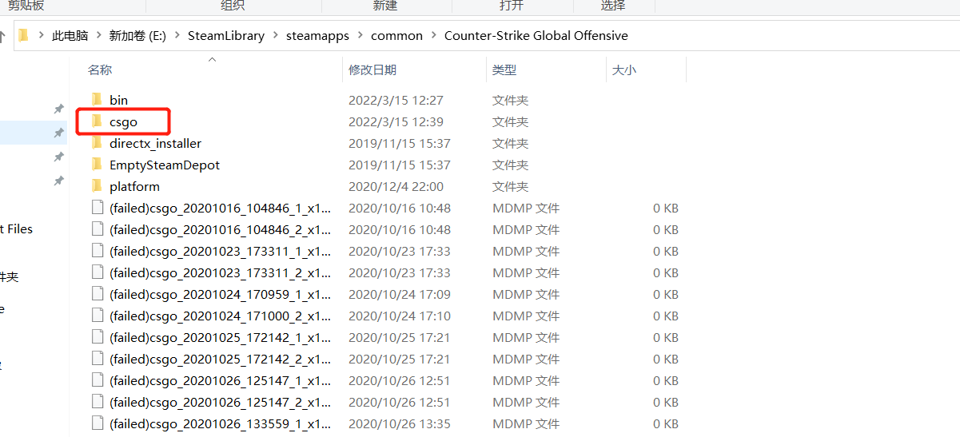Navigate to steamapps in the address bar
The width and height of the screenshot is (960, 437).
(x=317, y=36)
